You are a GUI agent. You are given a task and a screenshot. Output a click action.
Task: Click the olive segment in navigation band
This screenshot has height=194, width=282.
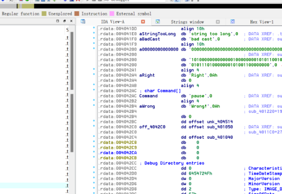(28, 6)
